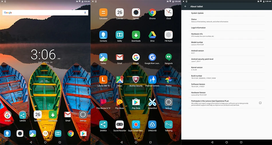Open Google Now Launcher app
This screenshot has width=272, height=145.
click(x=152, y=57)
